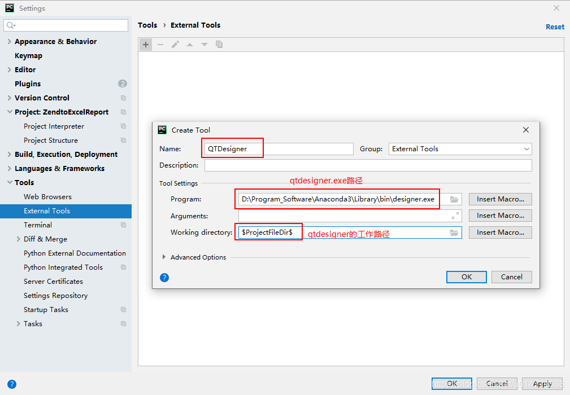Click project-level icon beside Project: ZendtoExcelReport

pos(124,112)
